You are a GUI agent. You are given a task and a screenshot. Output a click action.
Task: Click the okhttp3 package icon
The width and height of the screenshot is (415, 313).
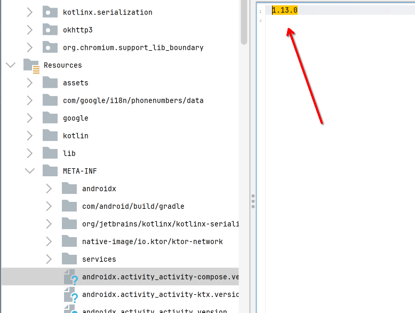tap(50, 29)
